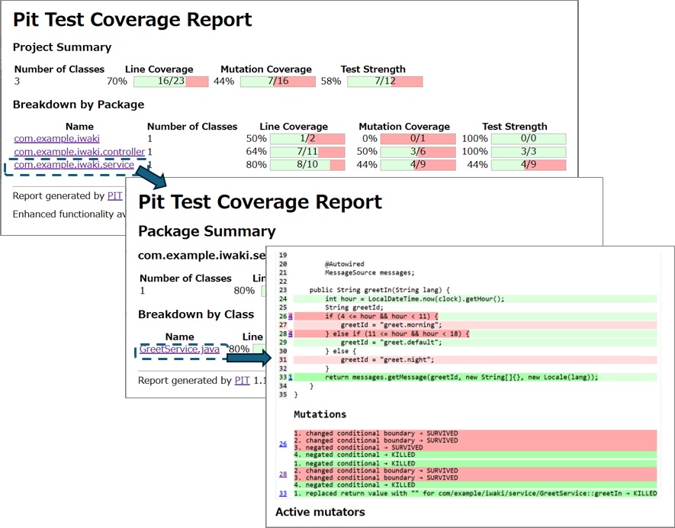This screenshot has height=528, width=675.
Task: Click the mutation count marker on code line 33
Action: coord(291,377)
